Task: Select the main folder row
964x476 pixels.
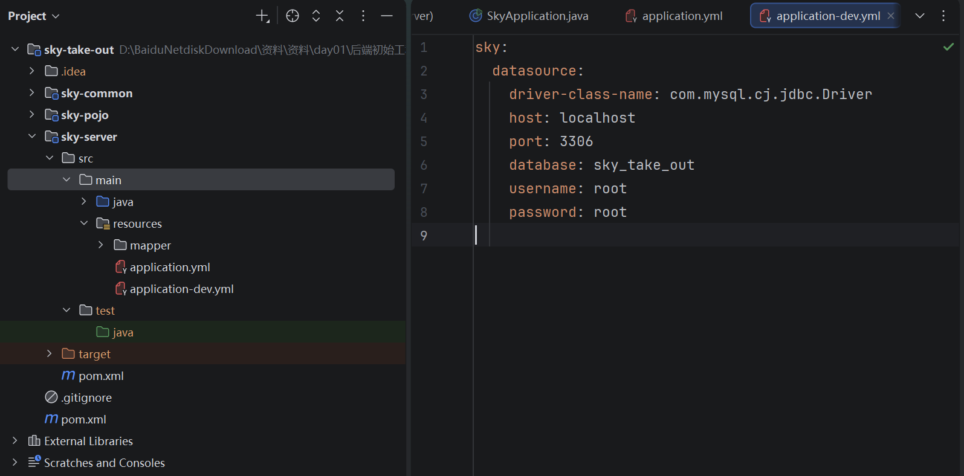Action: point(201,179)
